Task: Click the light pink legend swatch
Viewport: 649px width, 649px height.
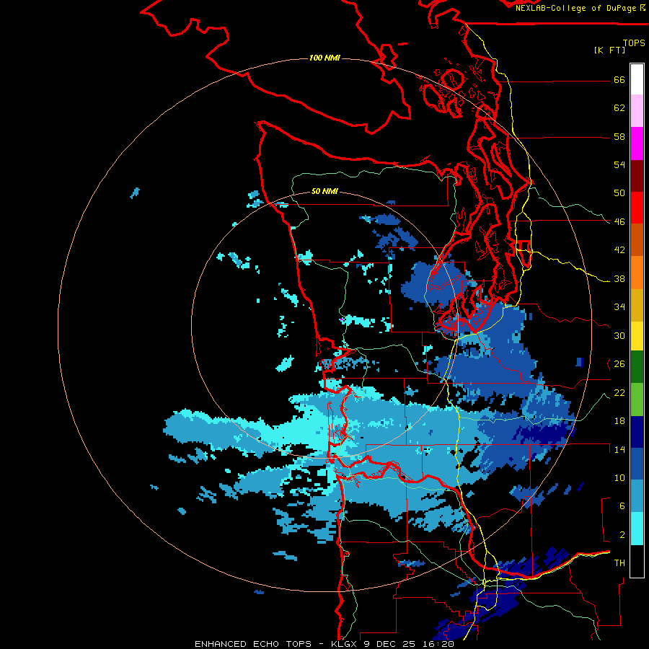Action: tap(637, 111)
